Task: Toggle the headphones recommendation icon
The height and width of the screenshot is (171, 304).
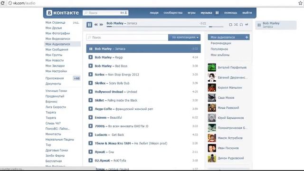Action: pos(241,25)
